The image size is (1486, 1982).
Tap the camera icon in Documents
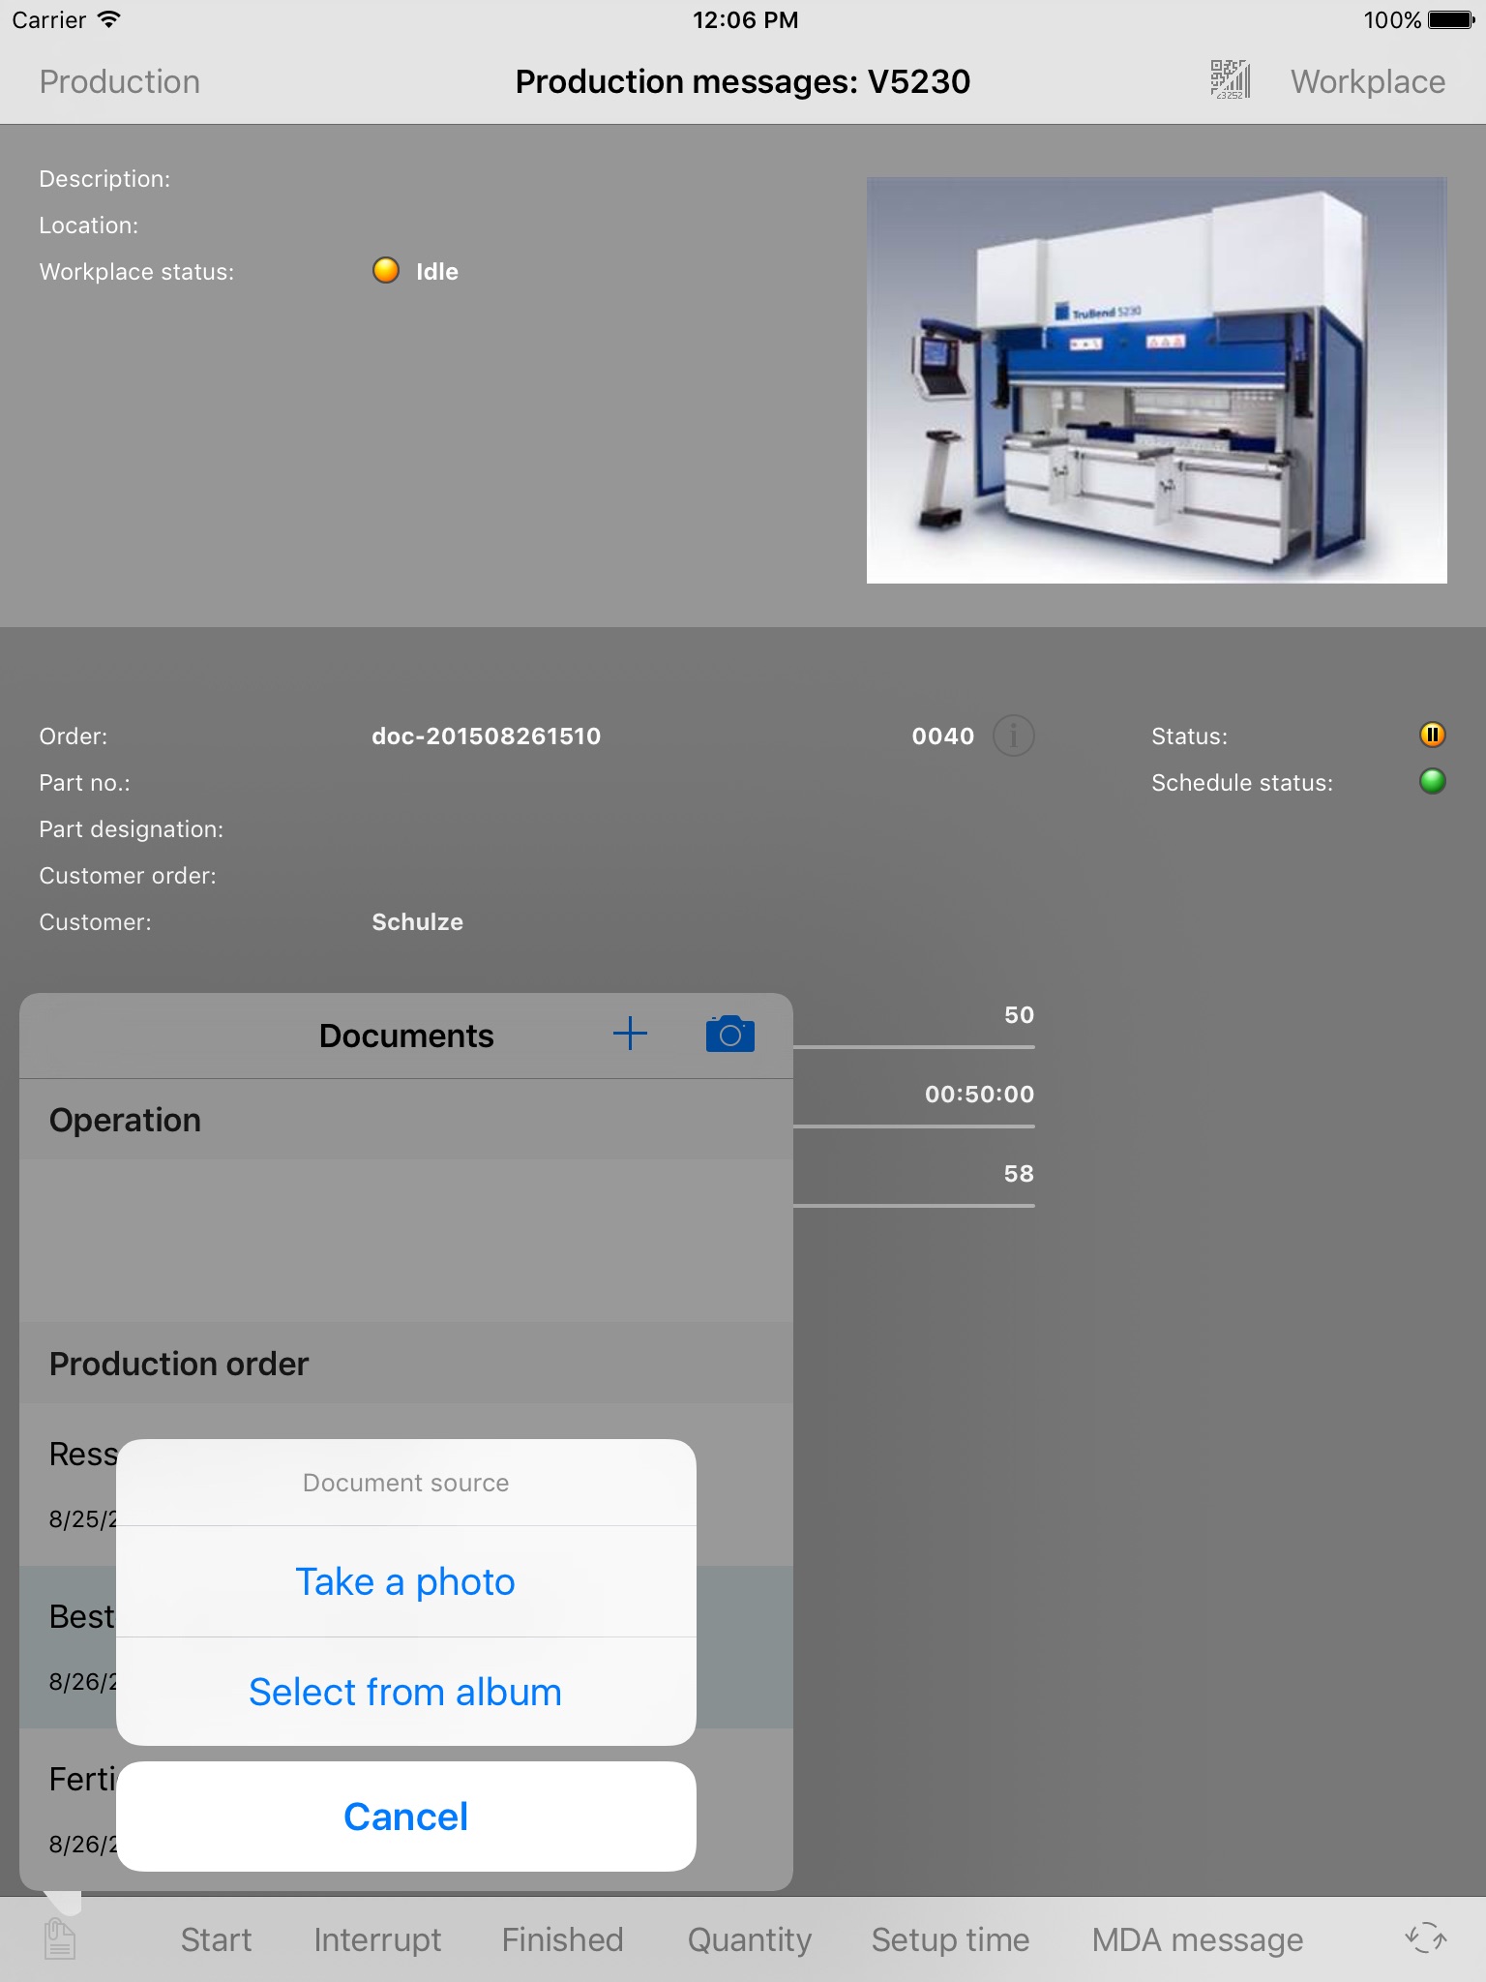730,1035
